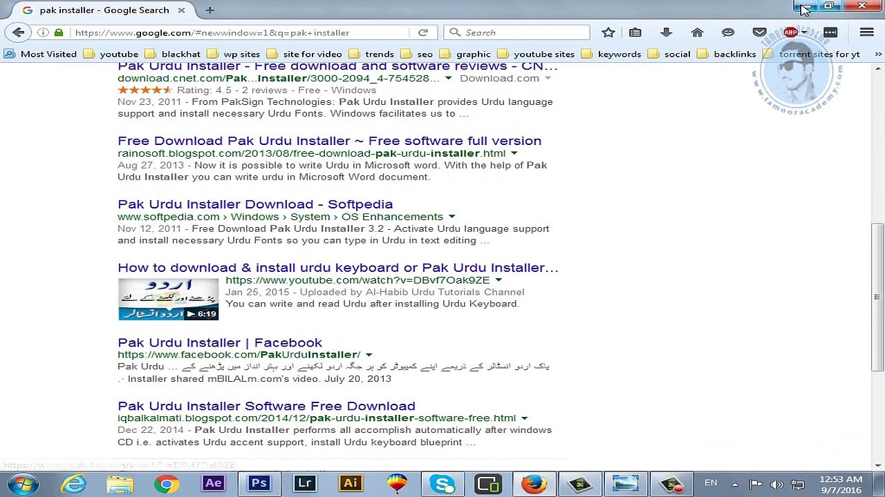
Task: Switch to Adobe Photoshop in taskbar
Action: coord(259,484)
